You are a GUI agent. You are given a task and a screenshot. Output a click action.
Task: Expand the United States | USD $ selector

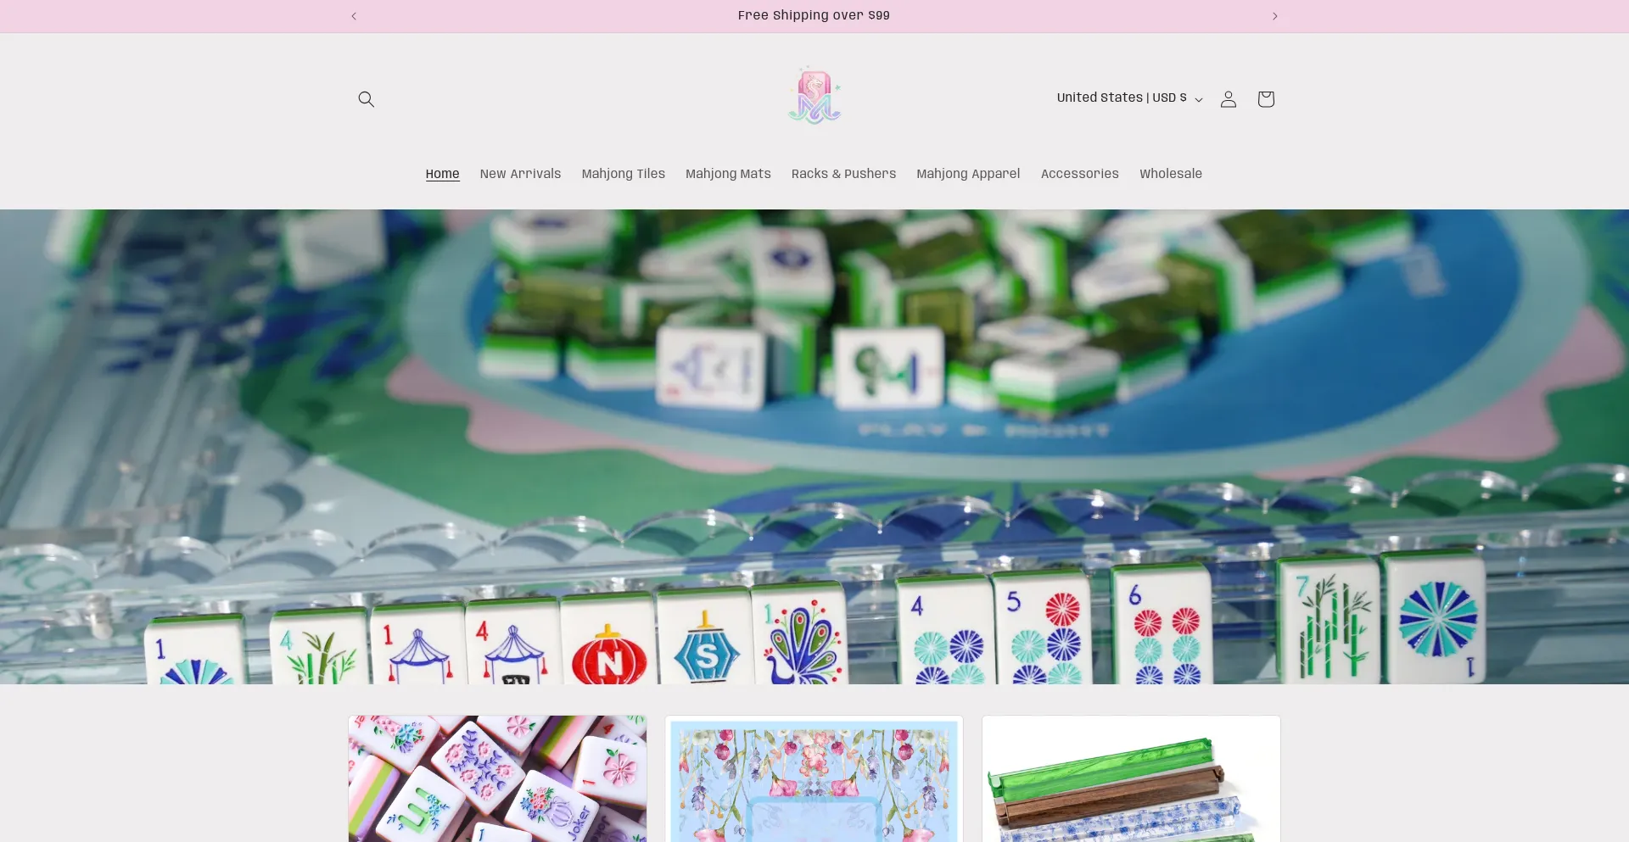(x=1129, y=98)
